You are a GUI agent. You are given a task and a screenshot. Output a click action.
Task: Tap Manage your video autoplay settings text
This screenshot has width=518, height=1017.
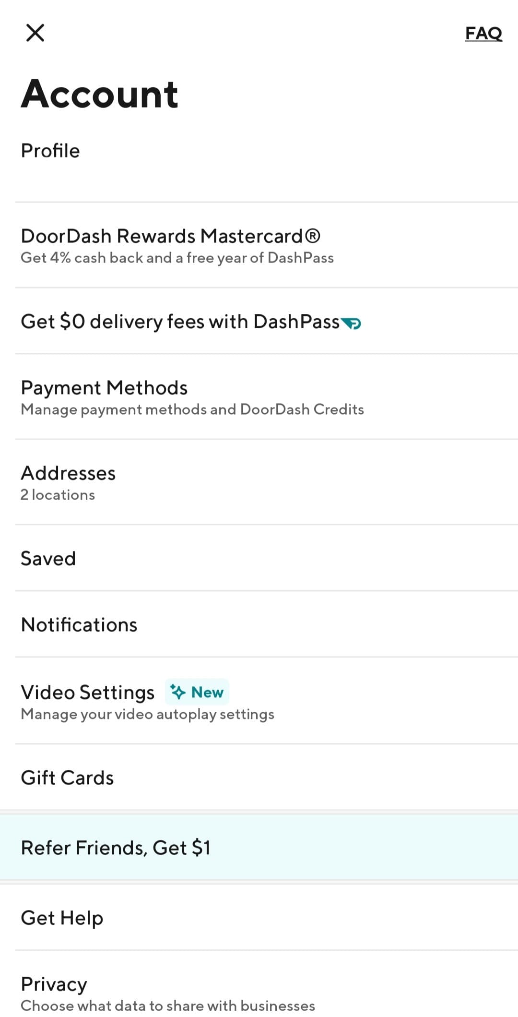147,715
